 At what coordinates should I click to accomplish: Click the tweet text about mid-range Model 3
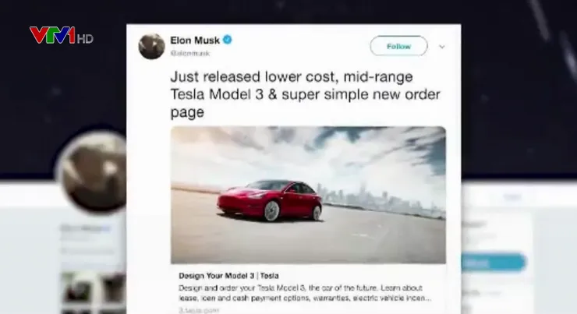click(305, 94)
